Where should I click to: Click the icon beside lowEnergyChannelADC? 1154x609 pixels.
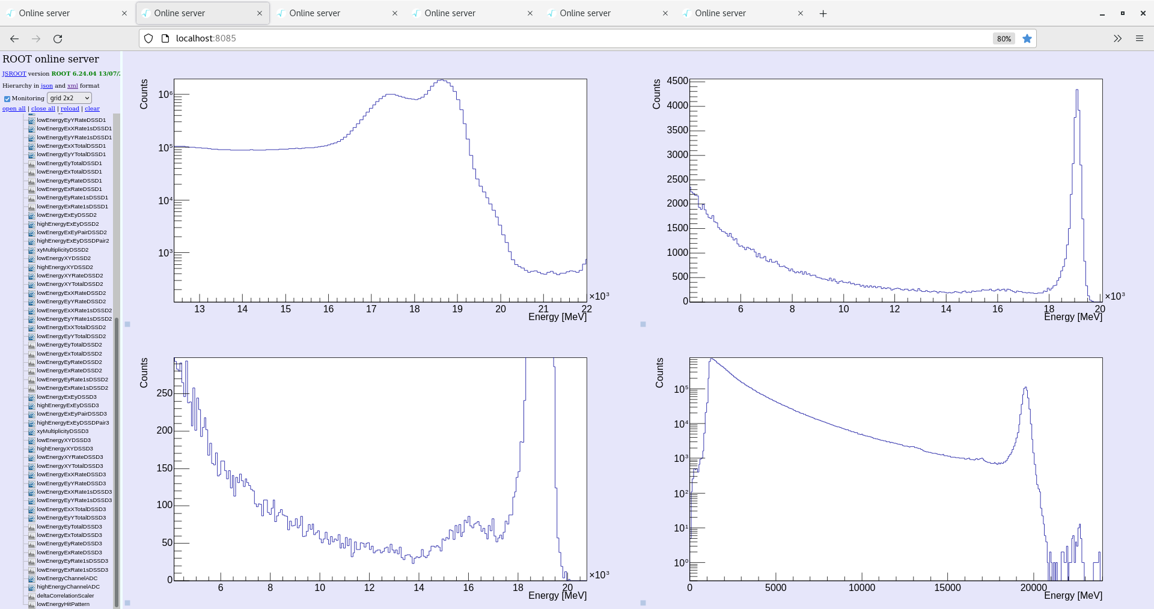click(x=31, y=578)
